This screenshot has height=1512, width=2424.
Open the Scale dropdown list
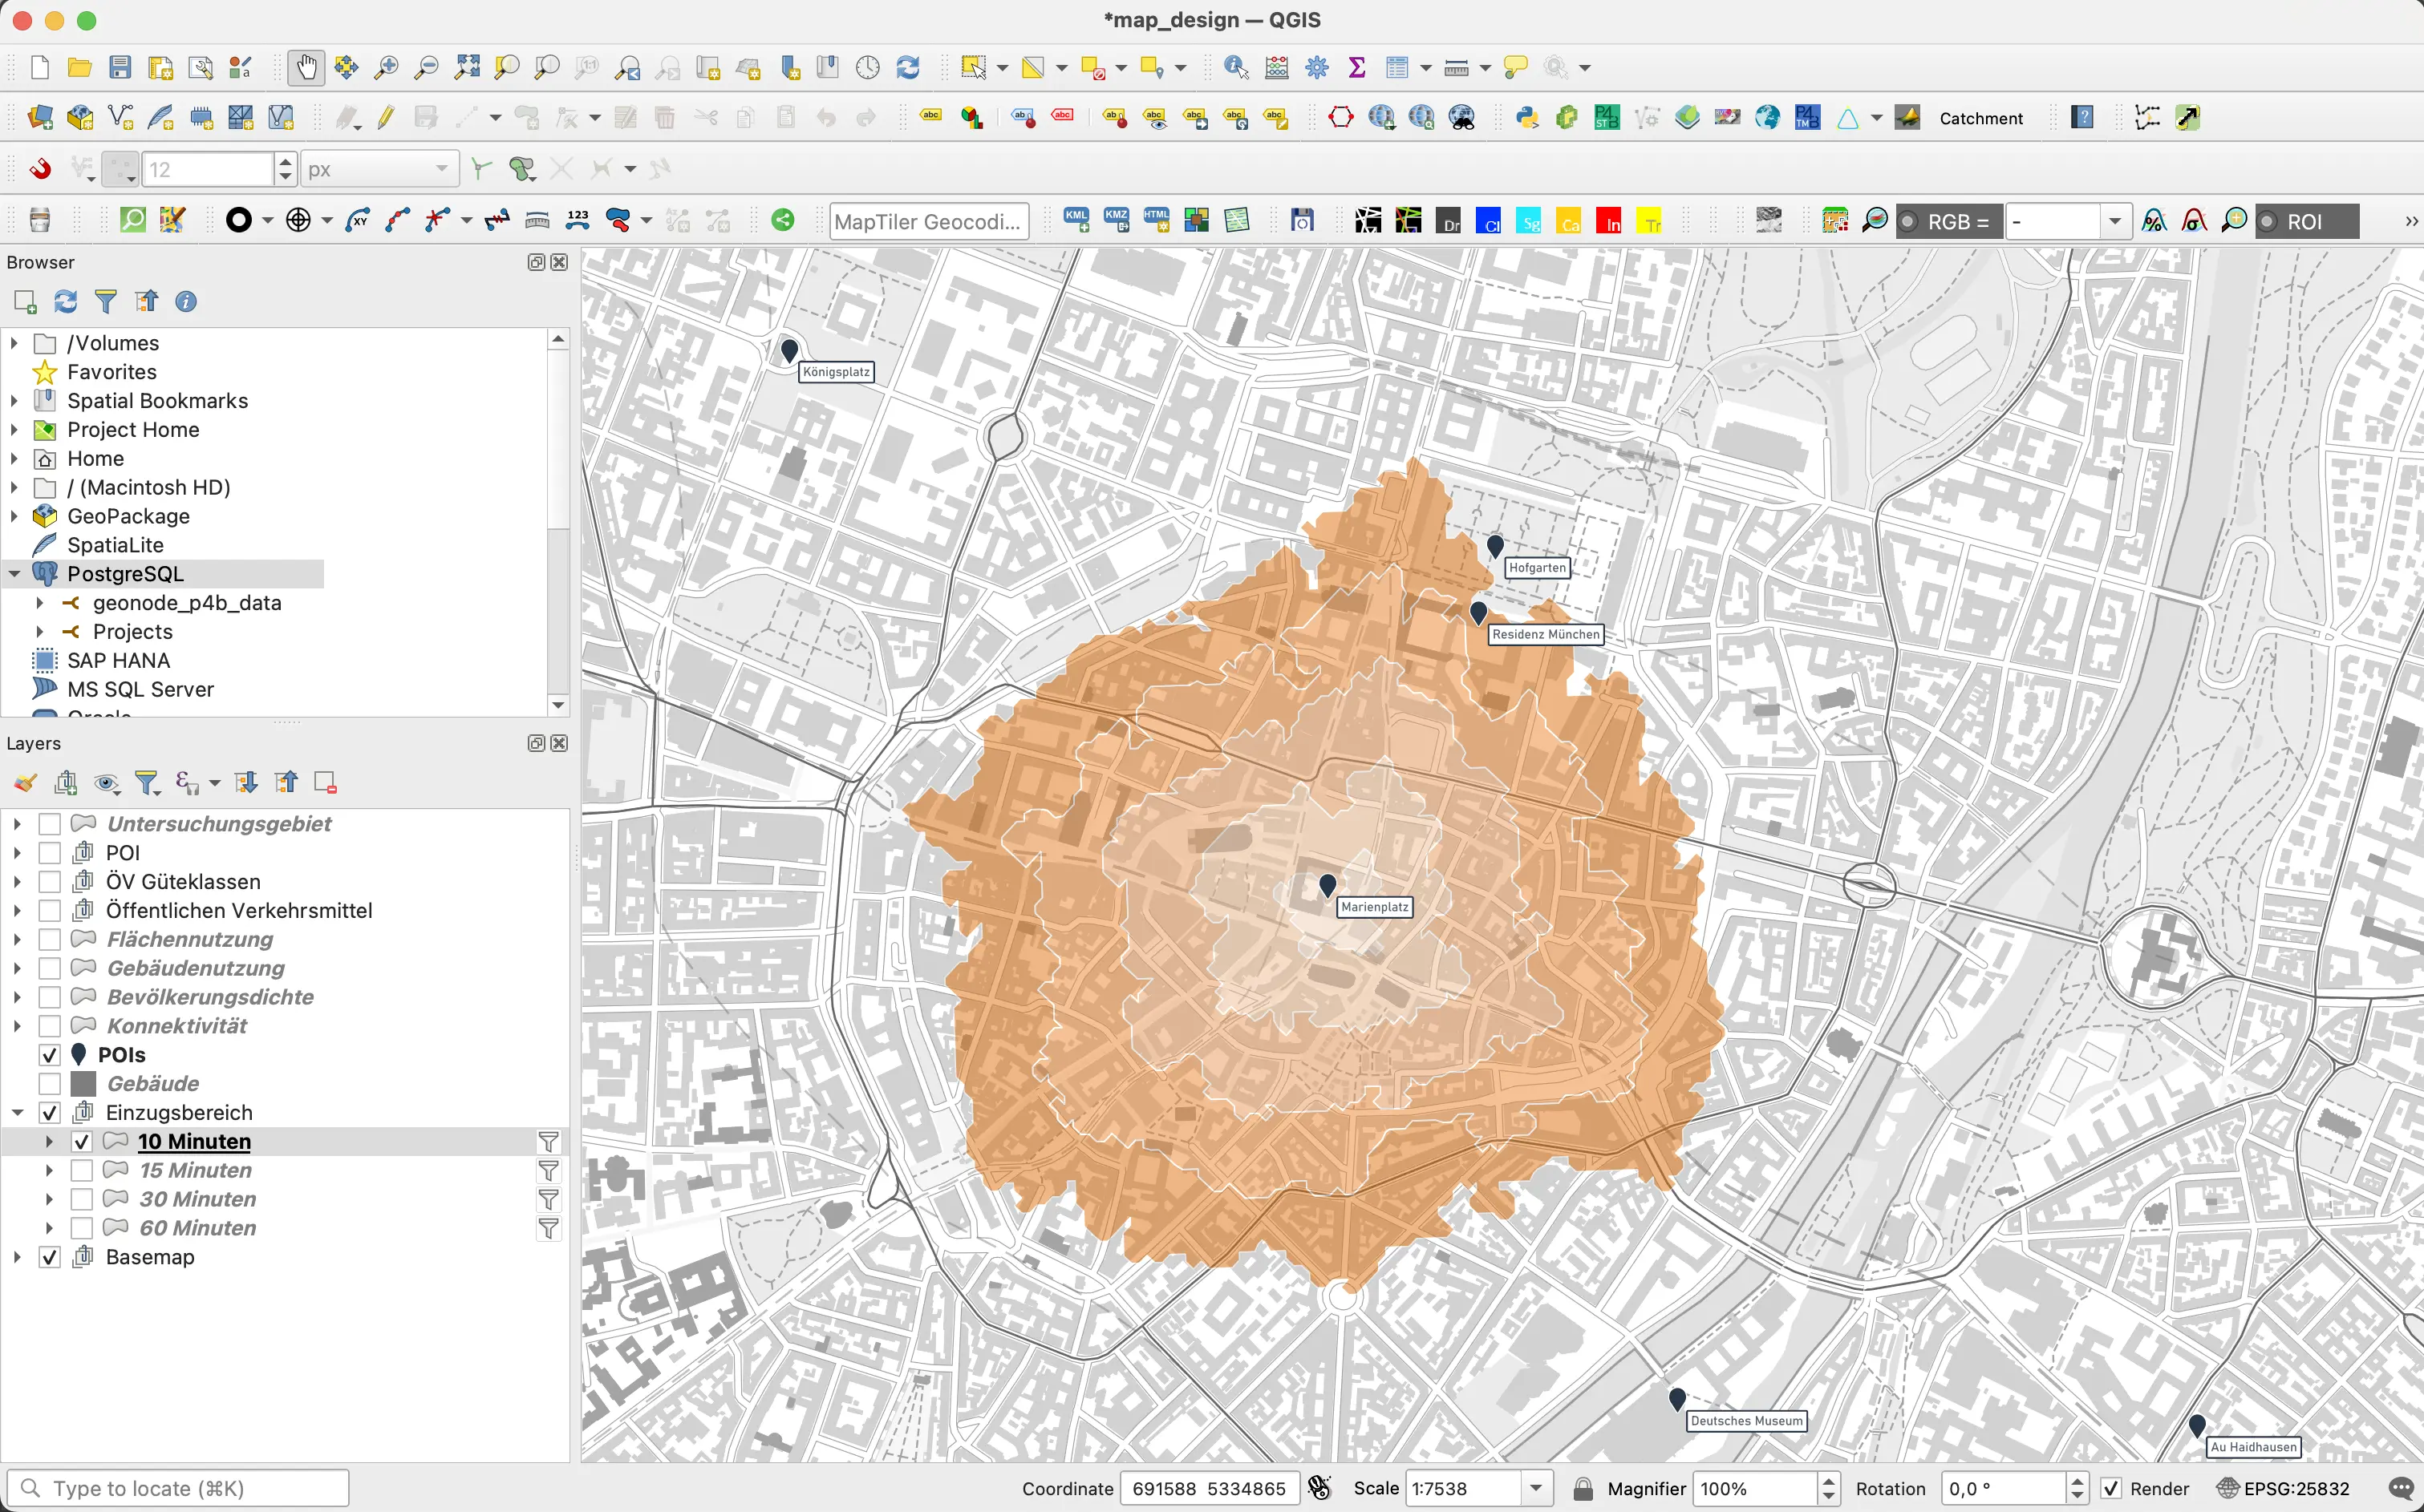(1535, 1488)
